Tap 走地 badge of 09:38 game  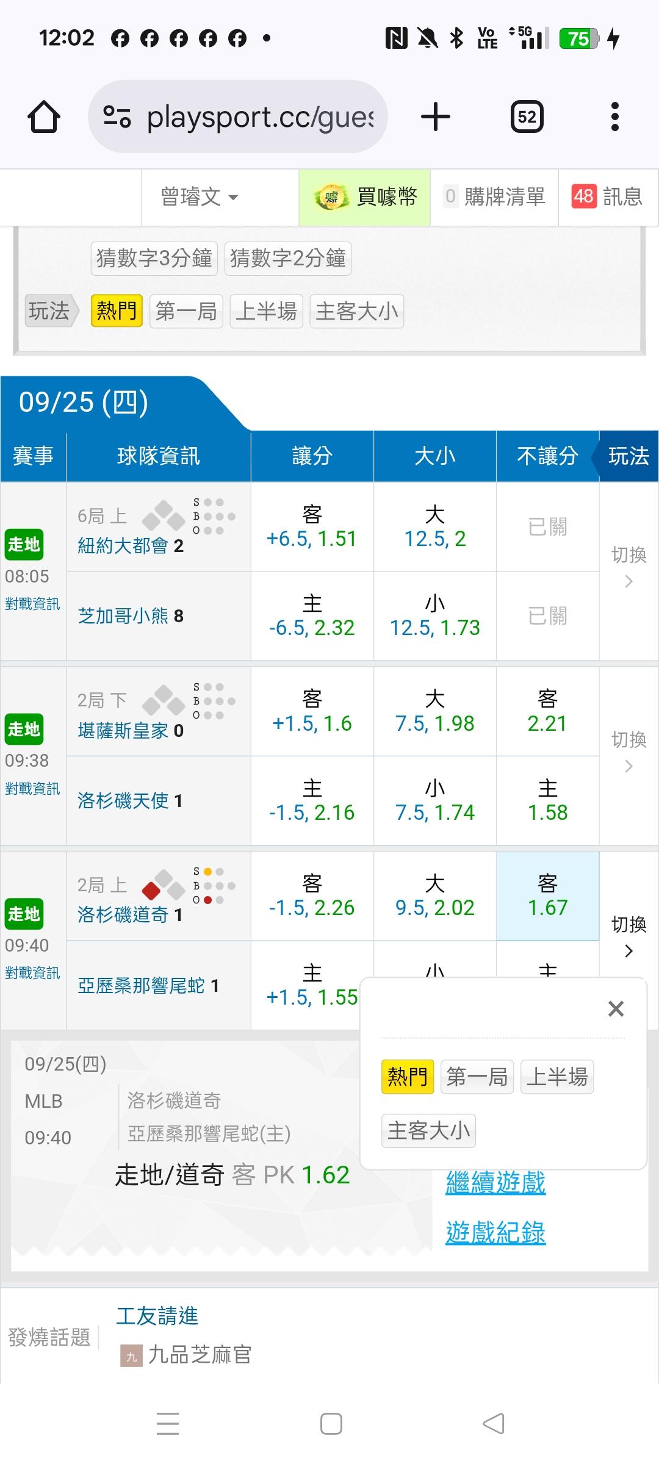(x=24, y=728)
